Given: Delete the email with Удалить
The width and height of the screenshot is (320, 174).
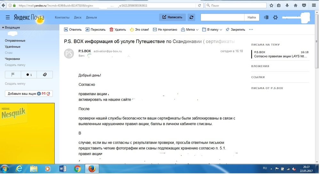Looking at the screenshot, I should tap(118, 29).
